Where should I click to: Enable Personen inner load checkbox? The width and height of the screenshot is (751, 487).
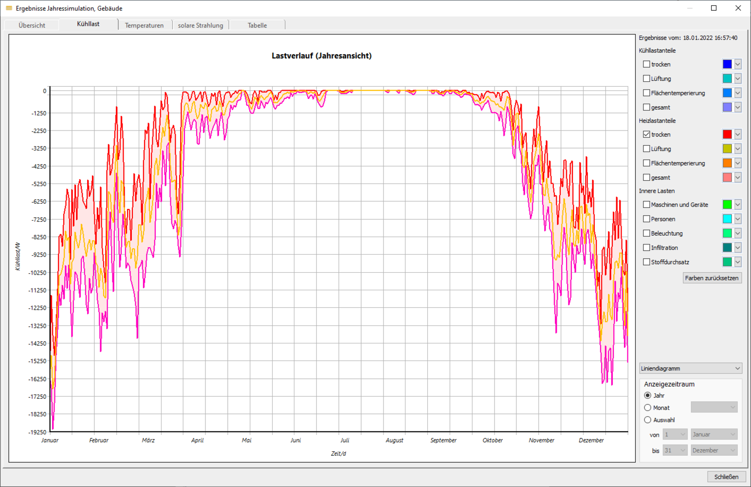[646, 219]
